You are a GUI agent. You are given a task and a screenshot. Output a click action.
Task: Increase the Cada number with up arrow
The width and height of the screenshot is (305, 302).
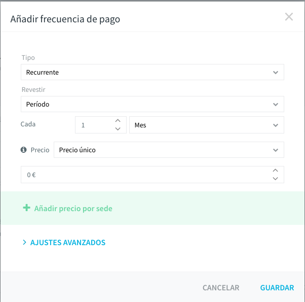[118, 121]
